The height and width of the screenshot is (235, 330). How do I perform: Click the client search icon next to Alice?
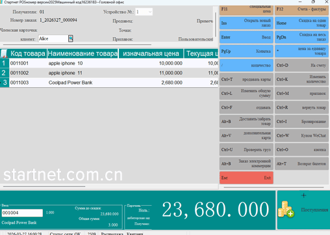tap(71, 38)
